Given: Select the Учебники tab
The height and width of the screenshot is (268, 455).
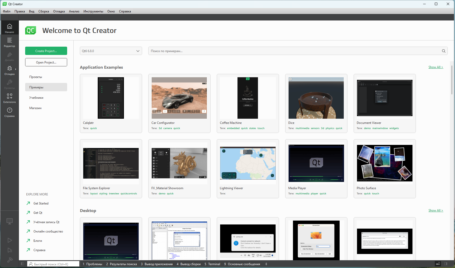Looking at the screenshot, I should tap(36, 98).
